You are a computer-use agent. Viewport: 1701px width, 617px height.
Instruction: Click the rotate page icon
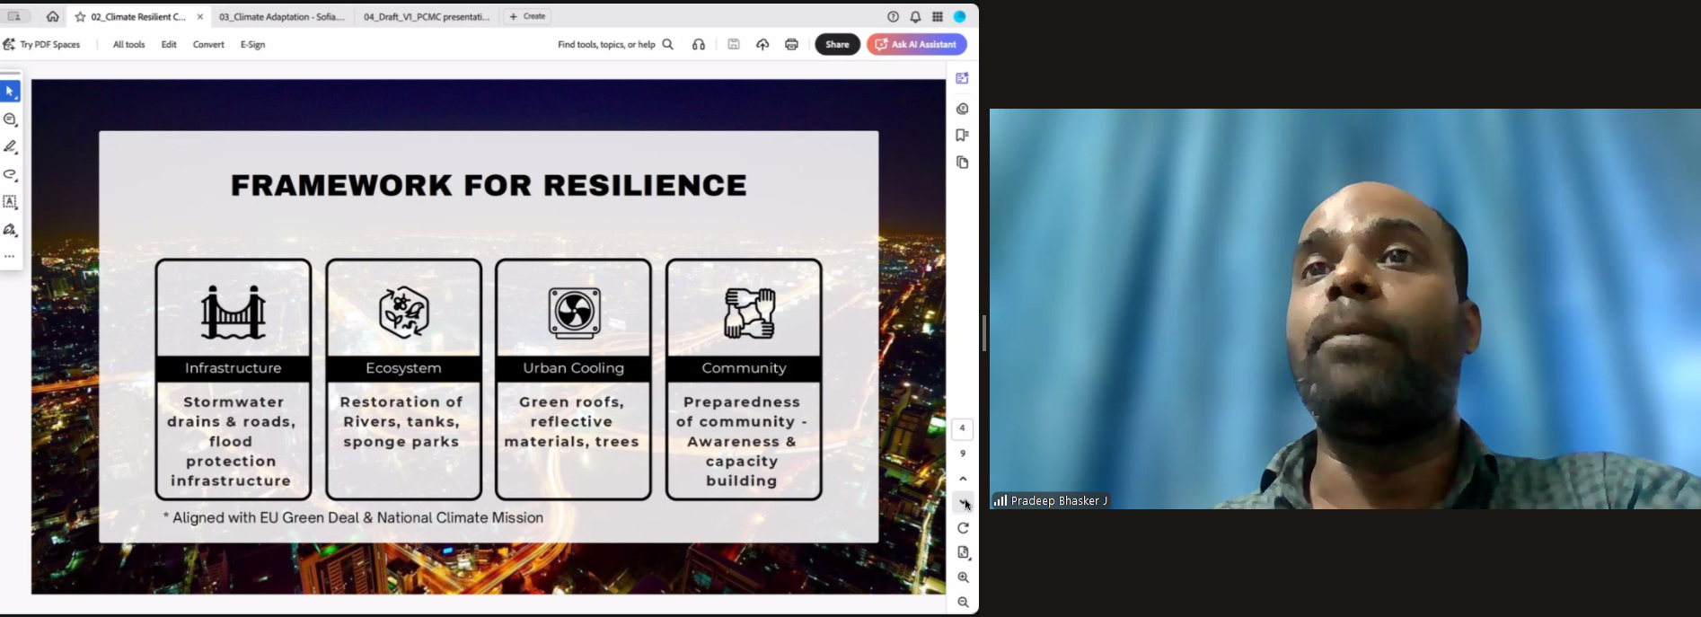963,528
